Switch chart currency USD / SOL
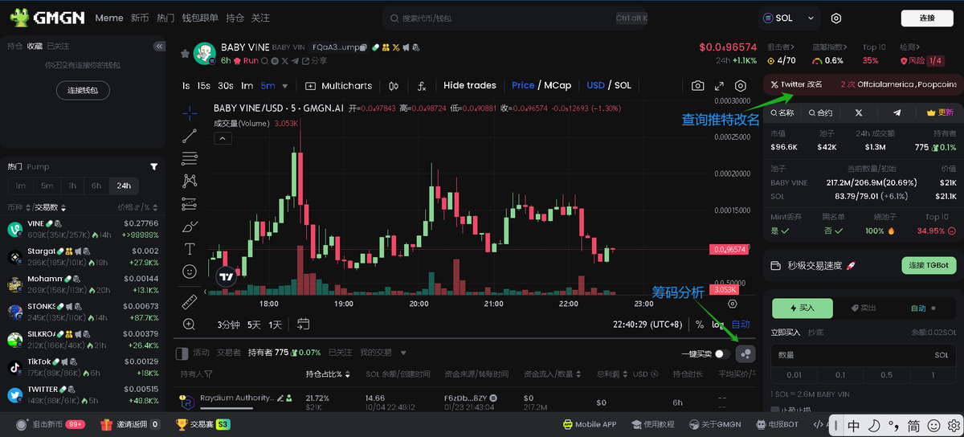This screenshot has width=964, height=437. click(609, 86)
